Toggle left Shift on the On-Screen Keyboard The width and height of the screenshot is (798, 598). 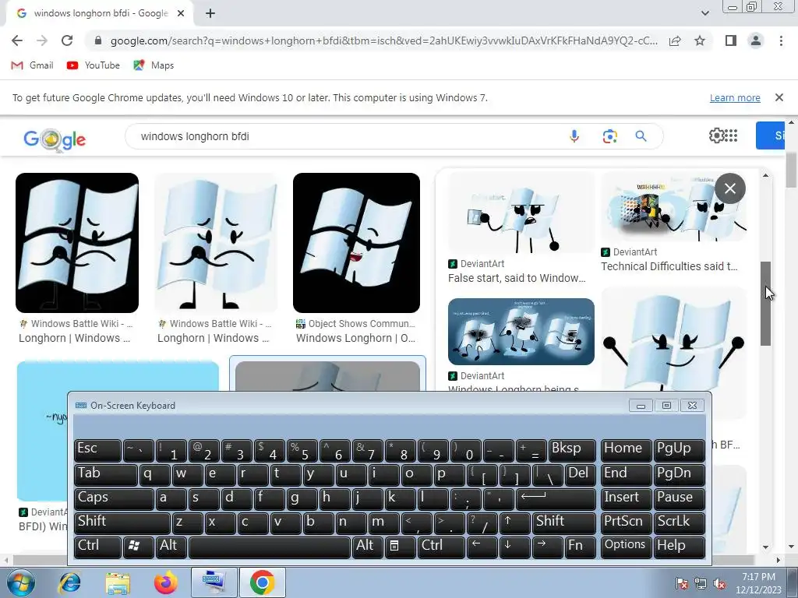[122, 522]
